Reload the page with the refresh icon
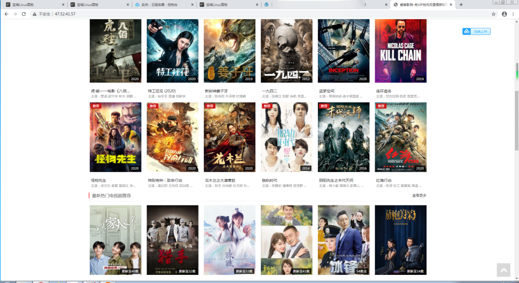The image size is (519, 283). 24,14
